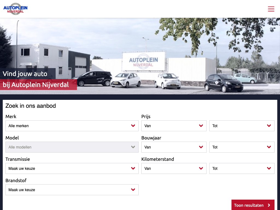Open the Bouwjaar 'Van' dropdown
The height and width of the screenshot is (210, 280).
tap(174, 147)
